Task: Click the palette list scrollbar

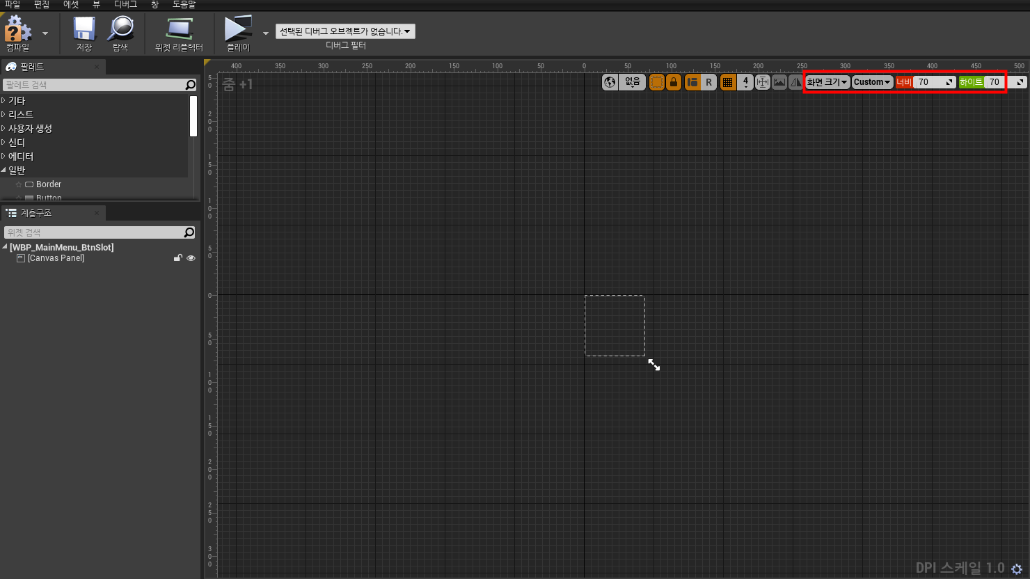Action: [193, 116]
